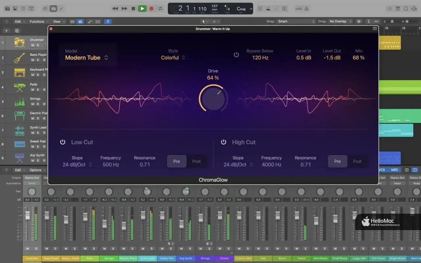Click the Bass Player guitar icon
Viewport: 421px width, 263px height.
pyautogui.click(x=20, y=58)
